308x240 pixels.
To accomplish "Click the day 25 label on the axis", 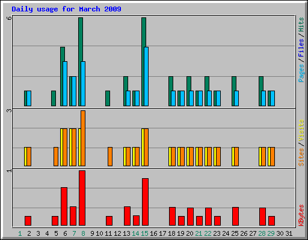I will point(235,233).
